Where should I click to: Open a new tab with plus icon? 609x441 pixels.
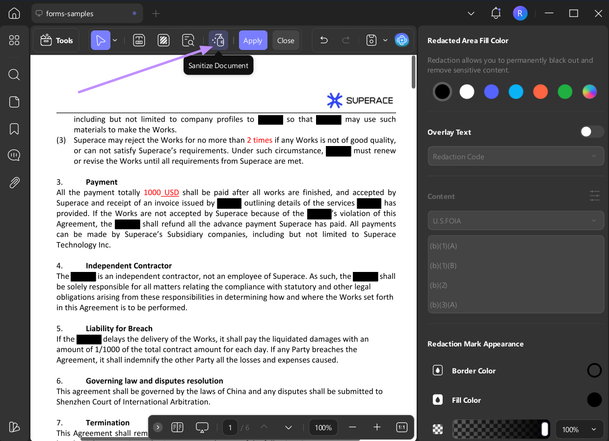pos(156,14)
